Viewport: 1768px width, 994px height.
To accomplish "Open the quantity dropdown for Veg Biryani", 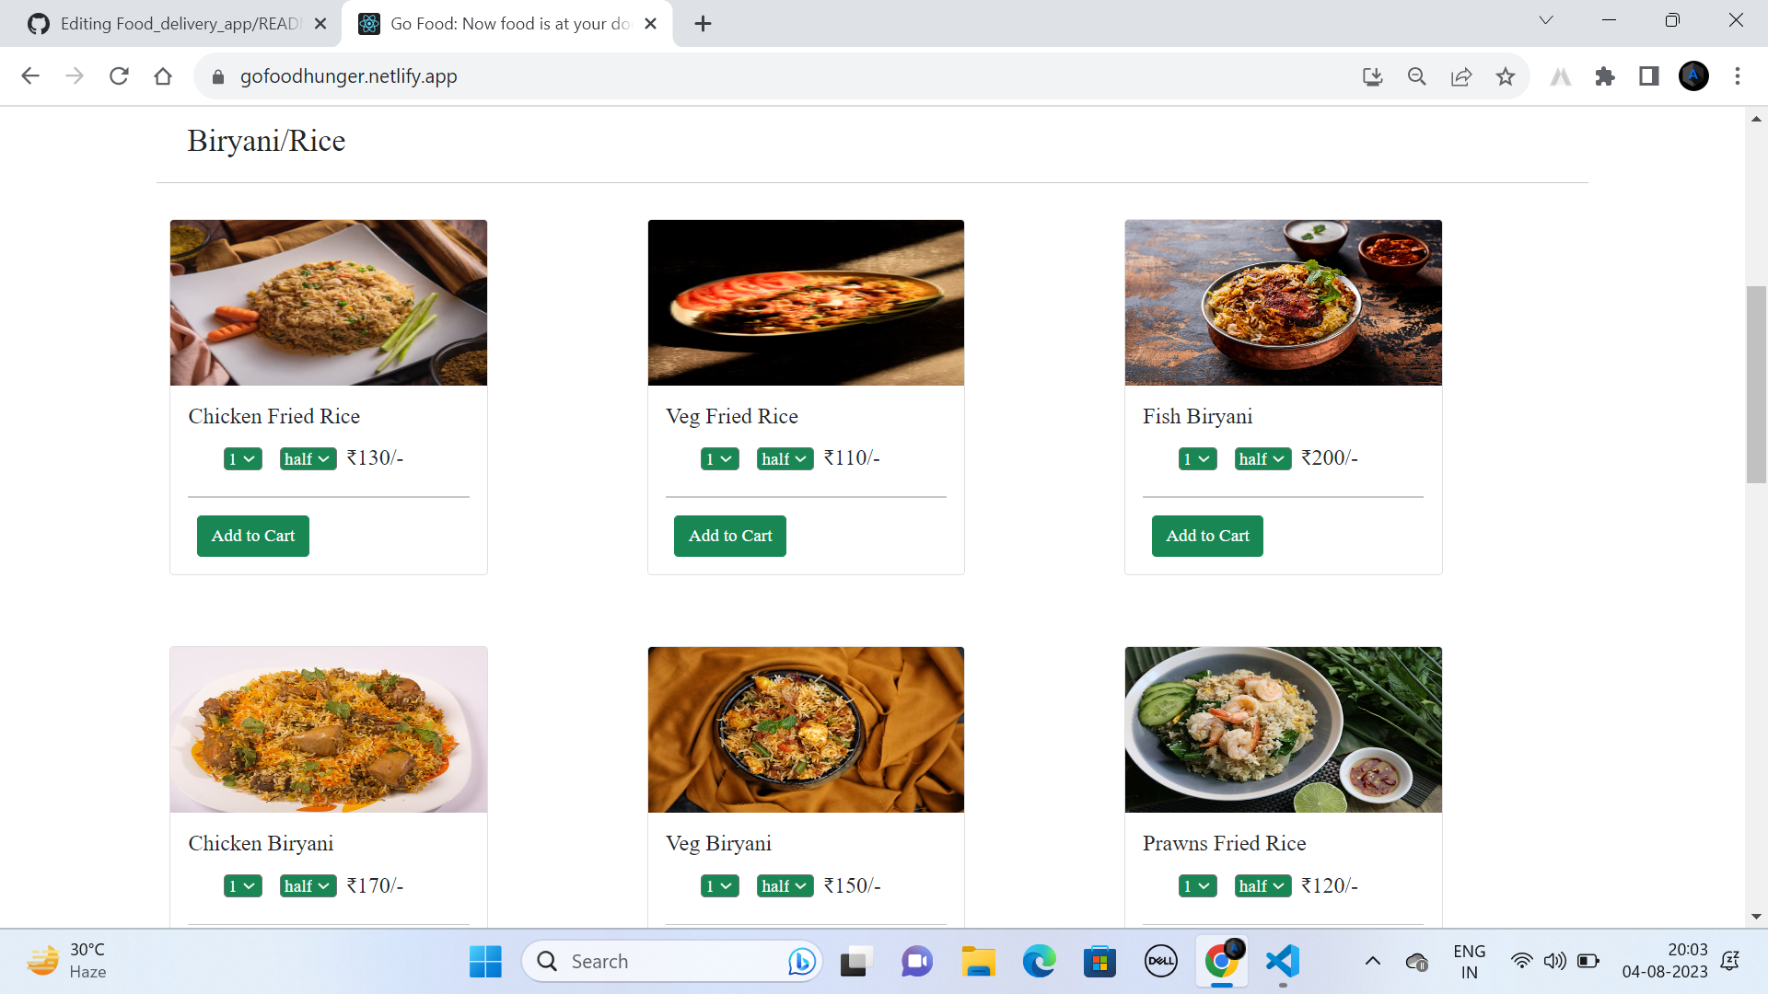I will pyautogui.click(x=719, y=885).
